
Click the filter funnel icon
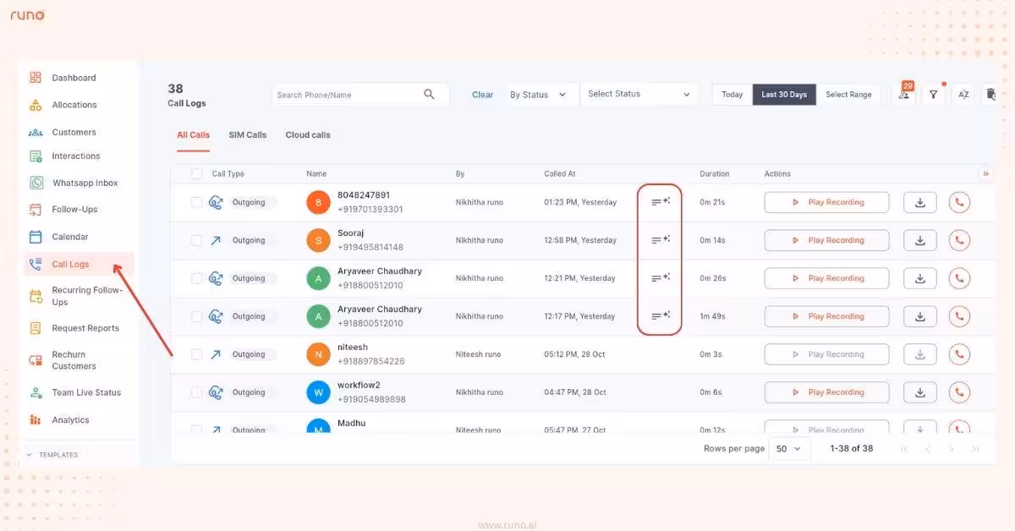(933, 94)
